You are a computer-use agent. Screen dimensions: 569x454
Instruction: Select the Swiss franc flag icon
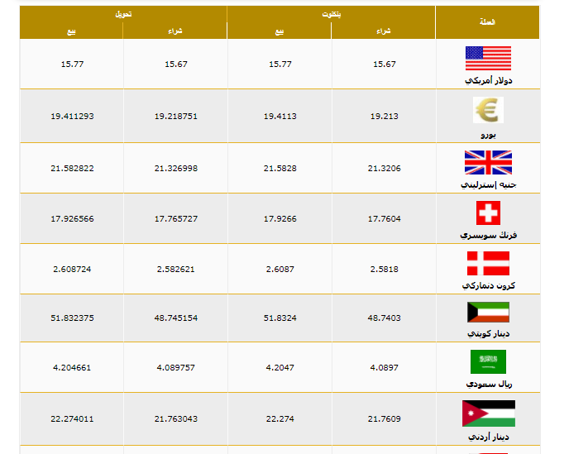(488, 213)
